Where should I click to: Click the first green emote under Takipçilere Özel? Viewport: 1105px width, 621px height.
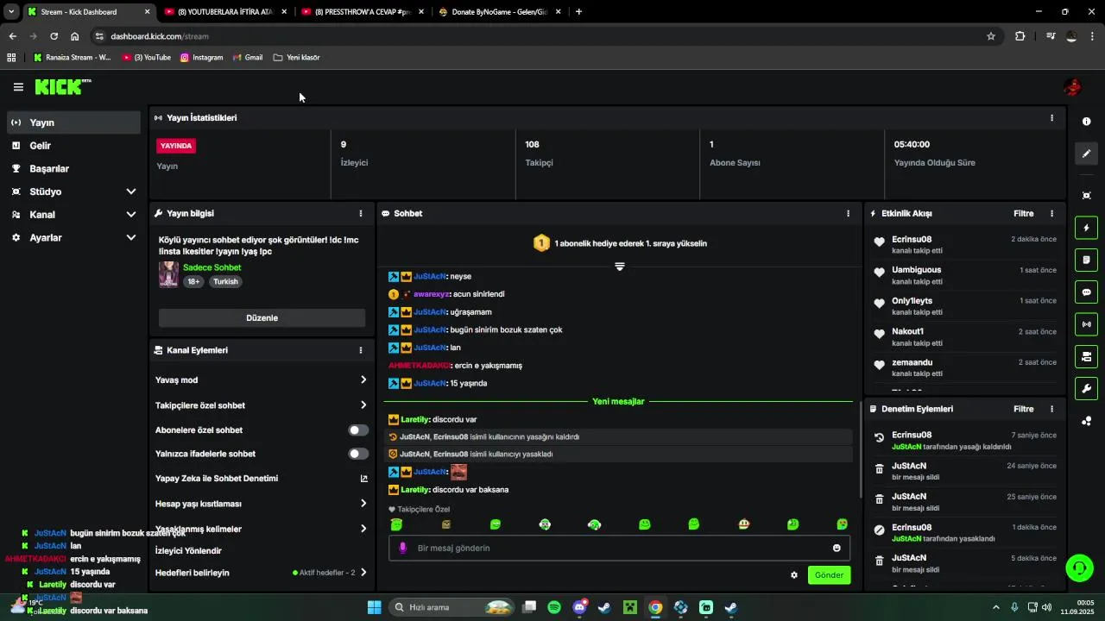pyautogui.click(x=396, y=524)
